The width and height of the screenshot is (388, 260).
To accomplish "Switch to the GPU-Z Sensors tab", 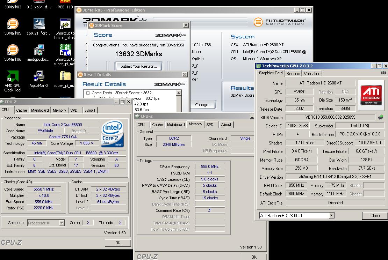I will coord(293,73).
